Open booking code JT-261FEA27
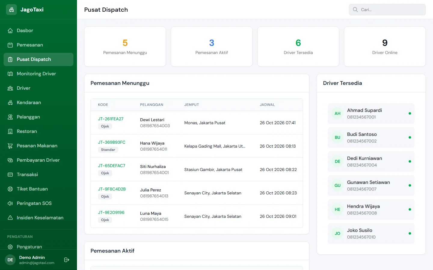Image resolution: width=433 pixels, height=270 pixels. click(x=111, y=119)
